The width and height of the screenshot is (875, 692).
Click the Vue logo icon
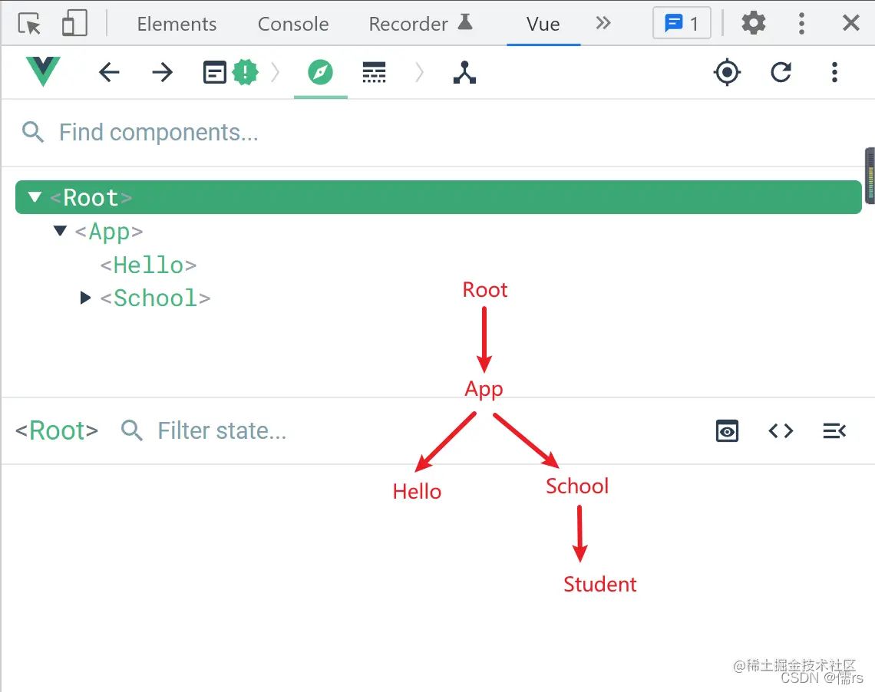point(43,72)
